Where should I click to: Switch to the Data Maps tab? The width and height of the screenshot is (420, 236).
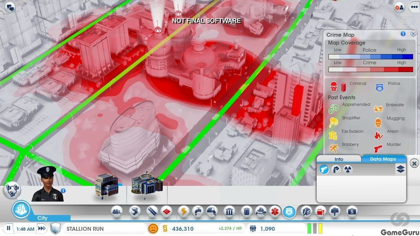pos(383,159)
